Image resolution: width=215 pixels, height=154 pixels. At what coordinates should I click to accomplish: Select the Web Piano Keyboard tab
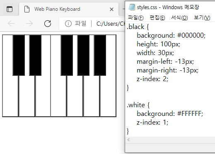69,9
